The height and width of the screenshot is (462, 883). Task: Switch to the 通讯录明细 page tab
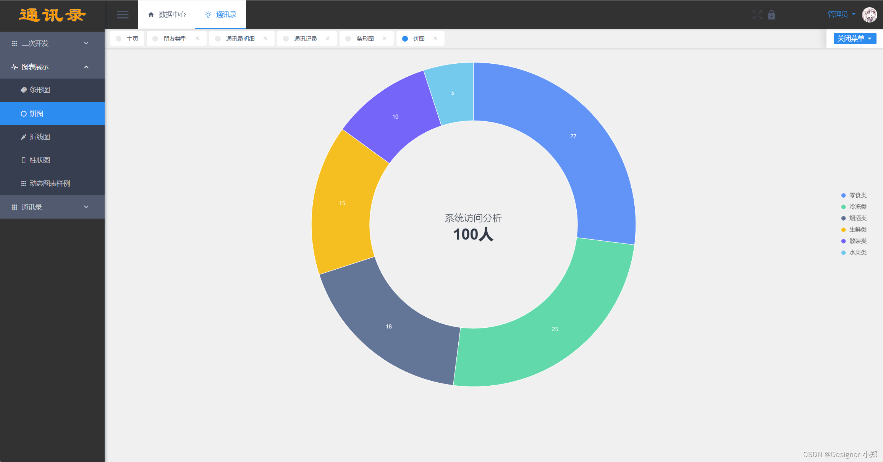[240, 39]
